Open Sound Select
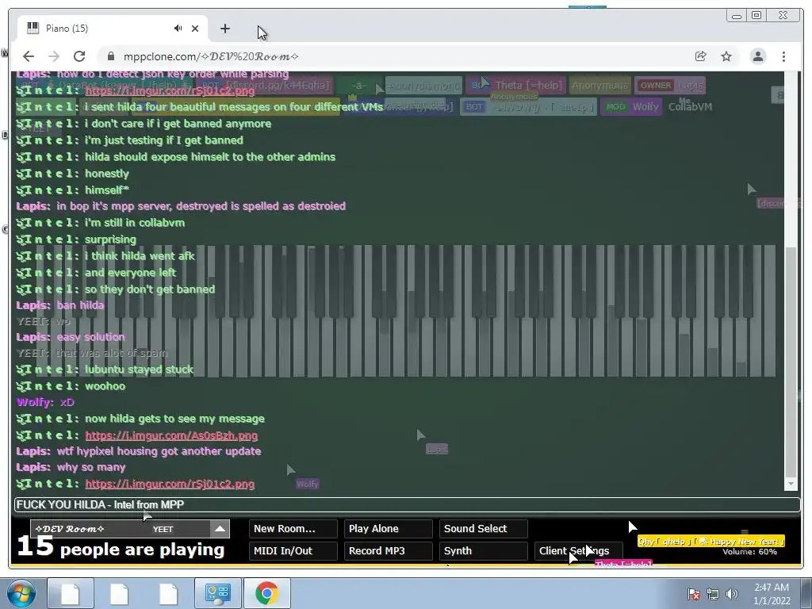 484,529
